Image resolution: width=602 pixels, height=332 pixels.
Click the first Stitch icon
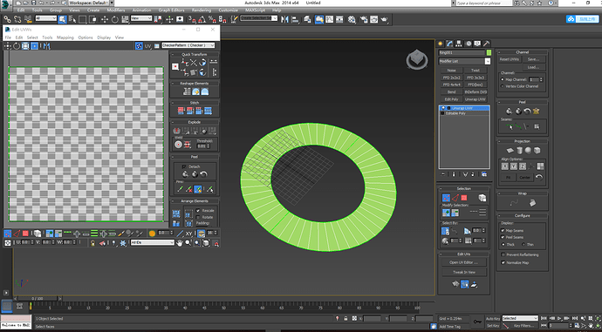click(181, 111)
